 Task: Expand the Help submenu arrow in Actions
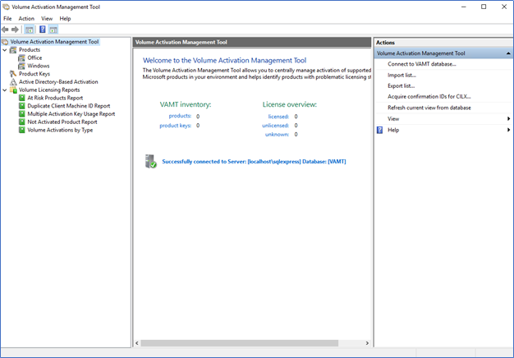click(508, 130)
